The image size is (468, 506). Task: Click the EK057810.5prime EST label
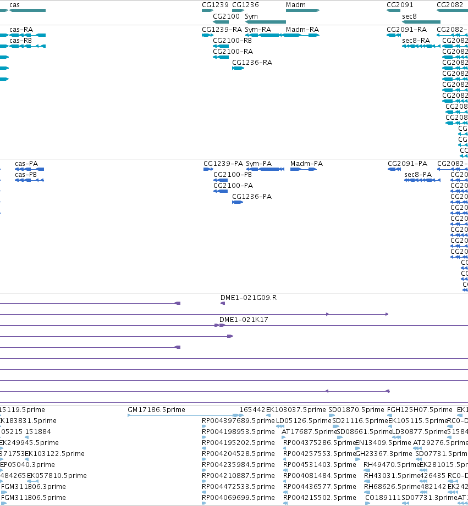click(57, 476)
